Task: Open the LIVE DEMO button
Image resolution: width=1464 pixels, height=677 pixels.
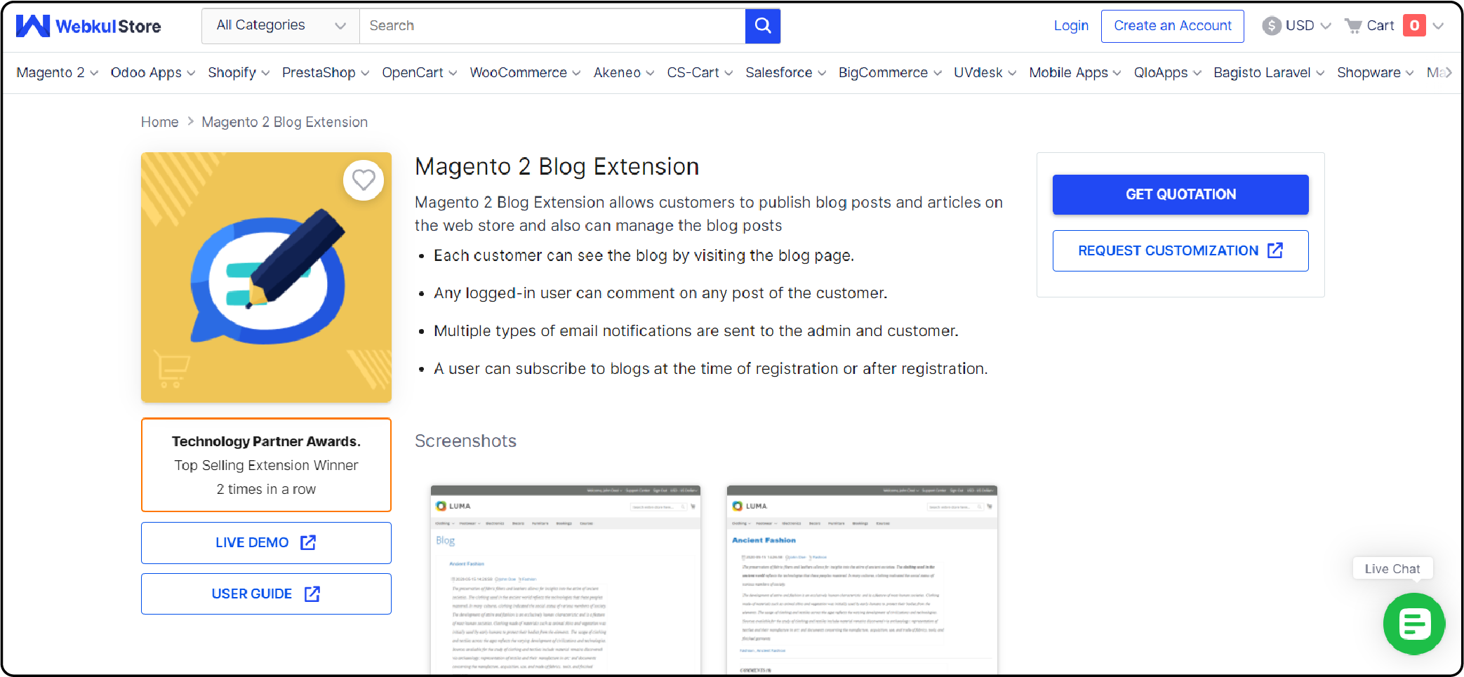Action: 266,542
